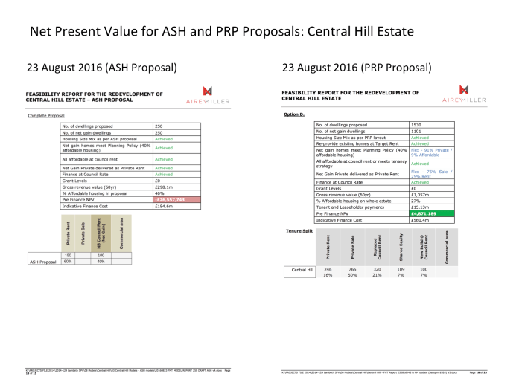Select the slide title about Net Present Value

221,33
